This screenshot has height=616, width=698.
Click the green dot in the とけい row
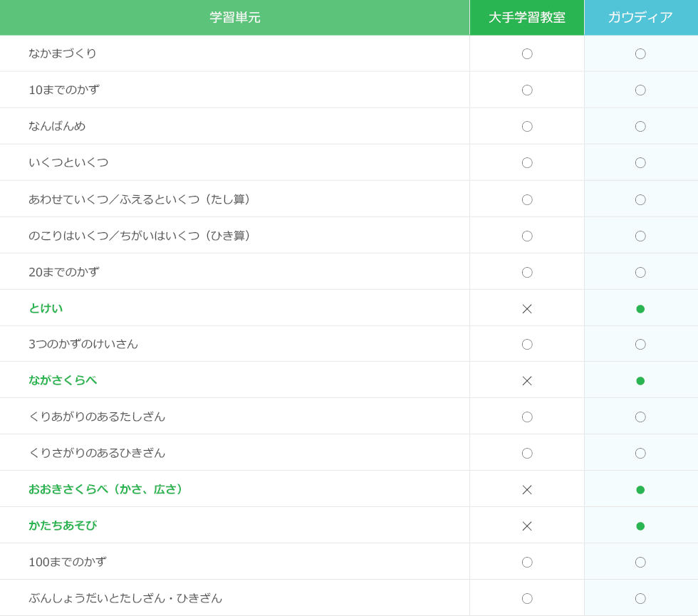(x=640, y=309)
